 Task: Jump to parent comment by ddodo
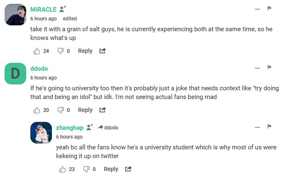pos(108,128)
